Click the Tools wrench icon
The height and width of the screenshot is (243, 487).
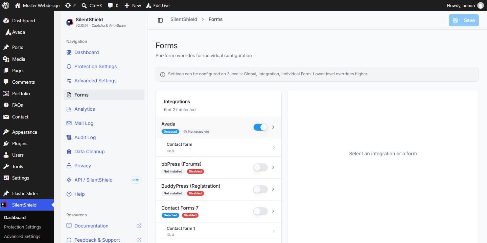(6, 166)
